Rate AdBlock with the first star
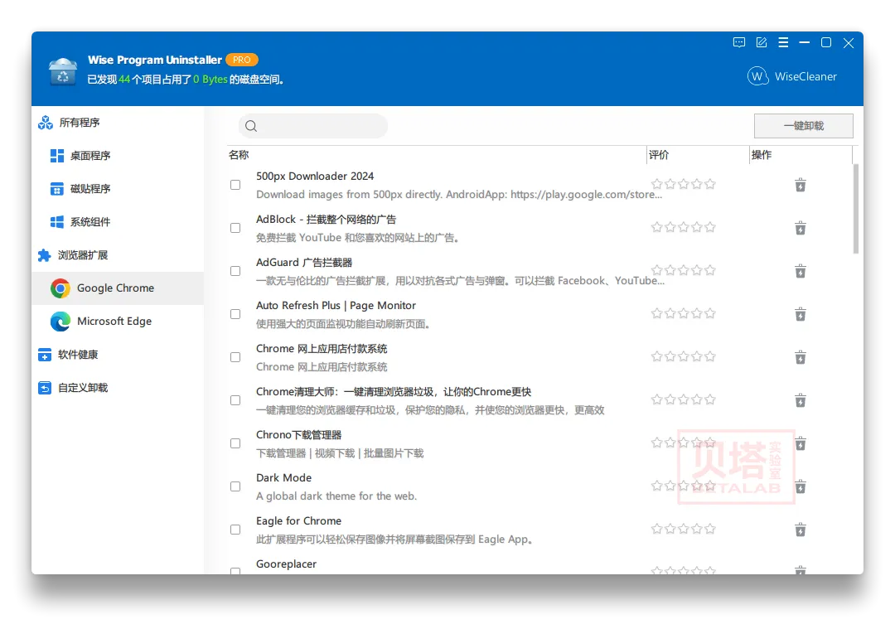Image resolution: width=895 pixels, height=629 pixels. 657,227
